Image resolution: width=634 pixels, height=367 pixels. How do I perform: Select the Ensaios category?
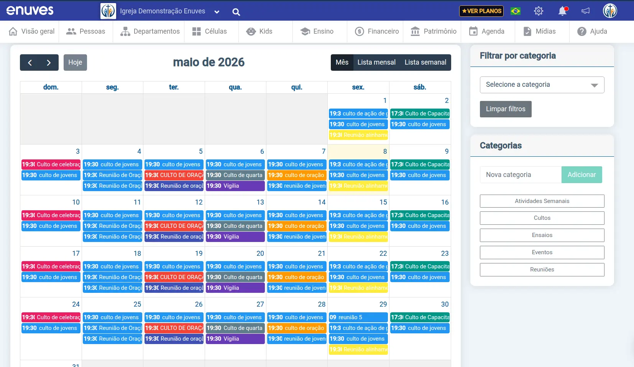(542, 235)
